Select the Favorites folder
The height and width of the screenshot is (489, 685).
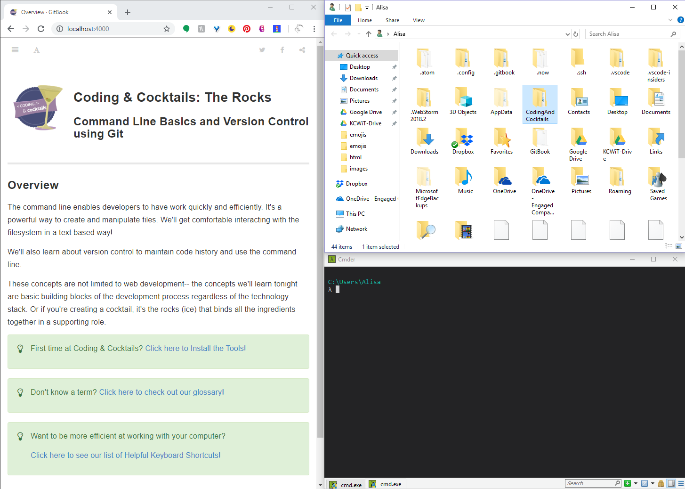[501, 141]
